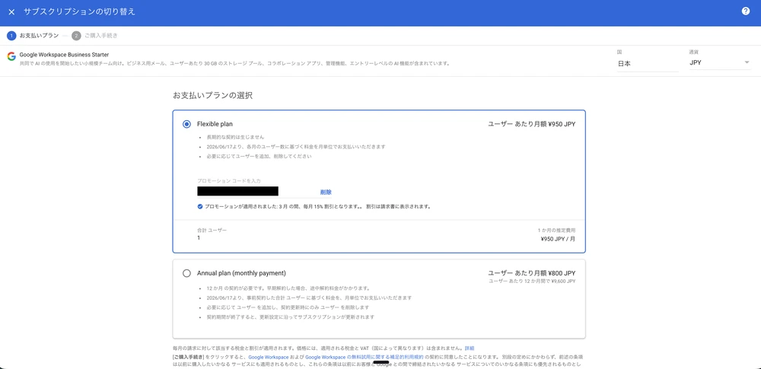
Task: Click the サブスクリプションの切り替え header title
Action: click(80, 11)
